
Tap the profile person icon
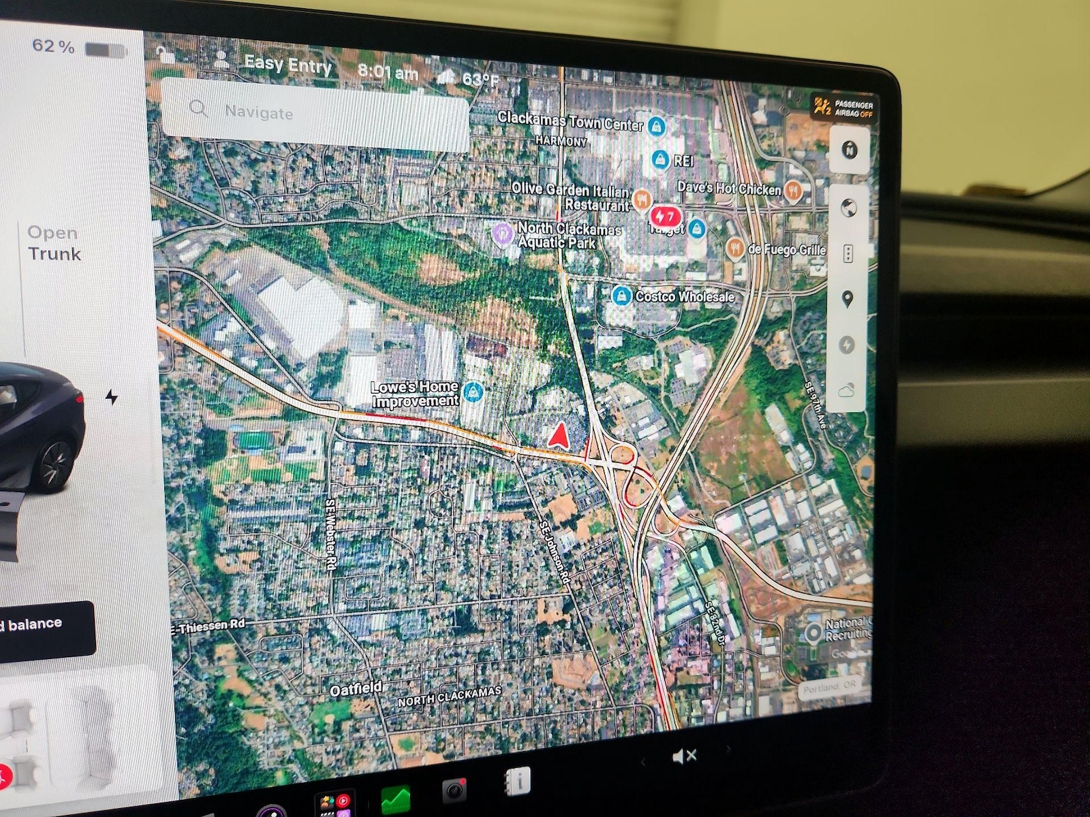click(221, 60)
